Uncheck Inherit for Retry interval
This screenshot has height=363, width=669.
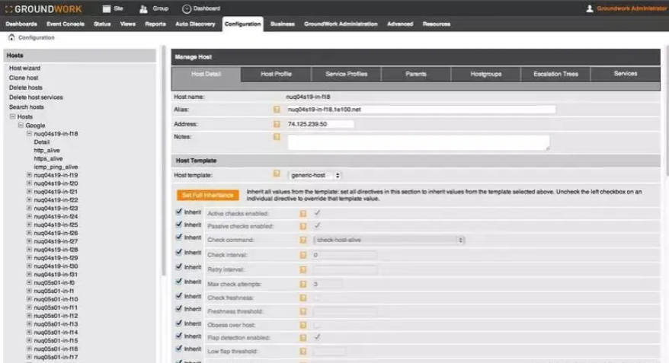pyautogui.click(x=179, y=266)
